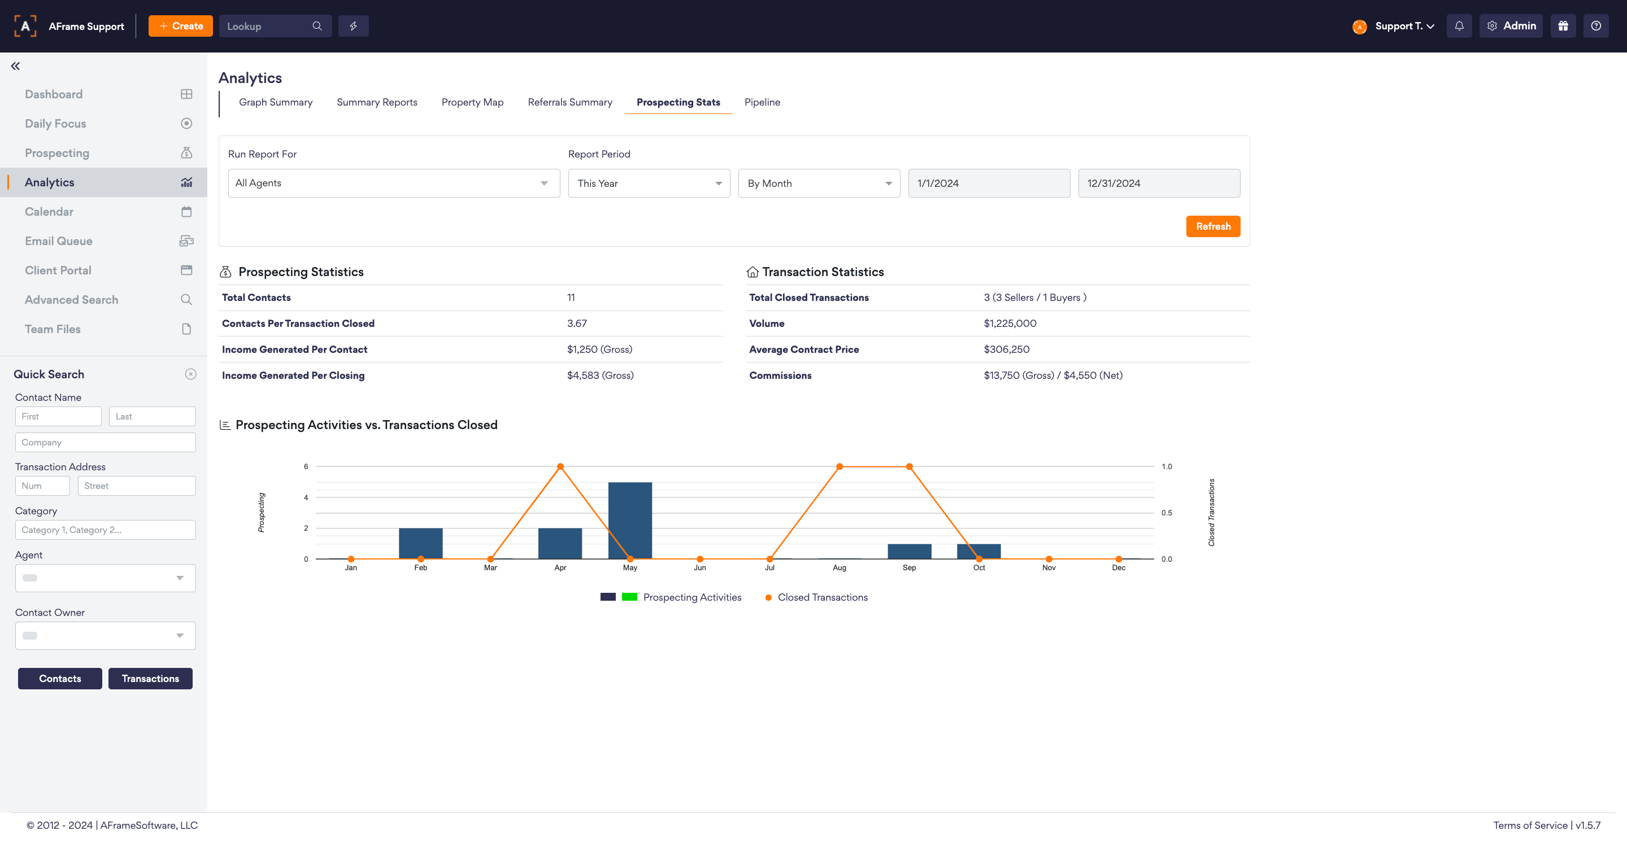The width and height of the screenshot is (1627, 848).
Task: Click the lightning bolt quick action icon
Action: [353, 26]
